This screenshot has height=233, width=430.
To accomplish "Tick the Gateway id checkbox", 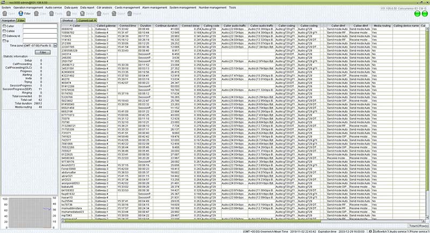I will 4,36.
